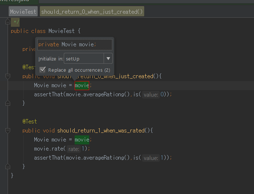This screenshot has height=194, width=254.
Task: Collapse should_return_0_when_just_created method fold marker
Action: tap(8, 76)
